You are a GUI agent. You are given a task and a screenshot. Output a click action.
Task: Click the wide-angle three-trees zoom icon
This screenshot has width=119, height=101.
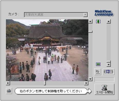click(x=98, y=64)
